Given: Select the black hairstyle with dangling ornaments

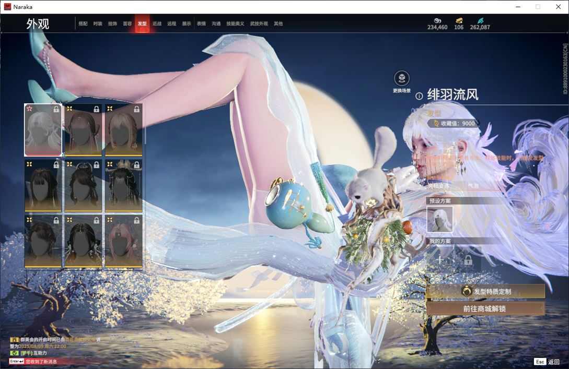Looking at the screenshot, I should point(83,242).
